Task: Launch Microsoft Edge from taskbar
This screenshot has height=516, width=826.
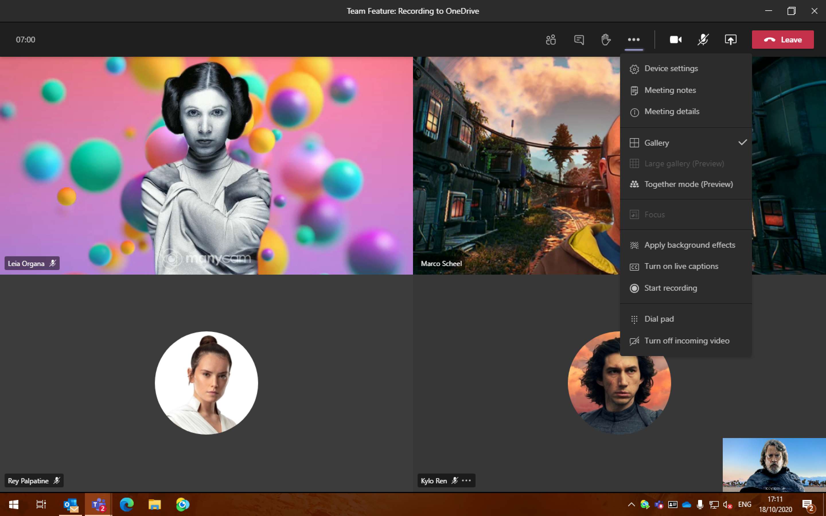Action: (x=127, y=504)
